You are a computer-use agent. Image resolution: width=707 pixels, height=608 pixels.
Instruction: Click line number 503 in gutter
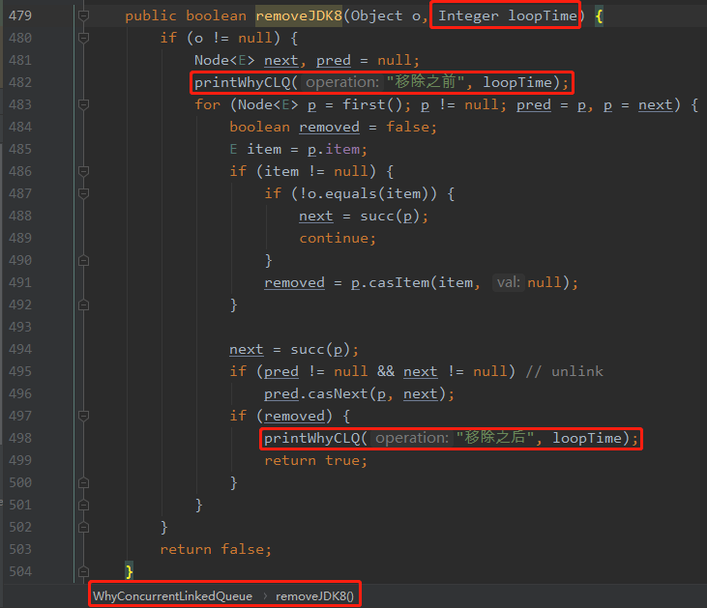click(20, 549)
